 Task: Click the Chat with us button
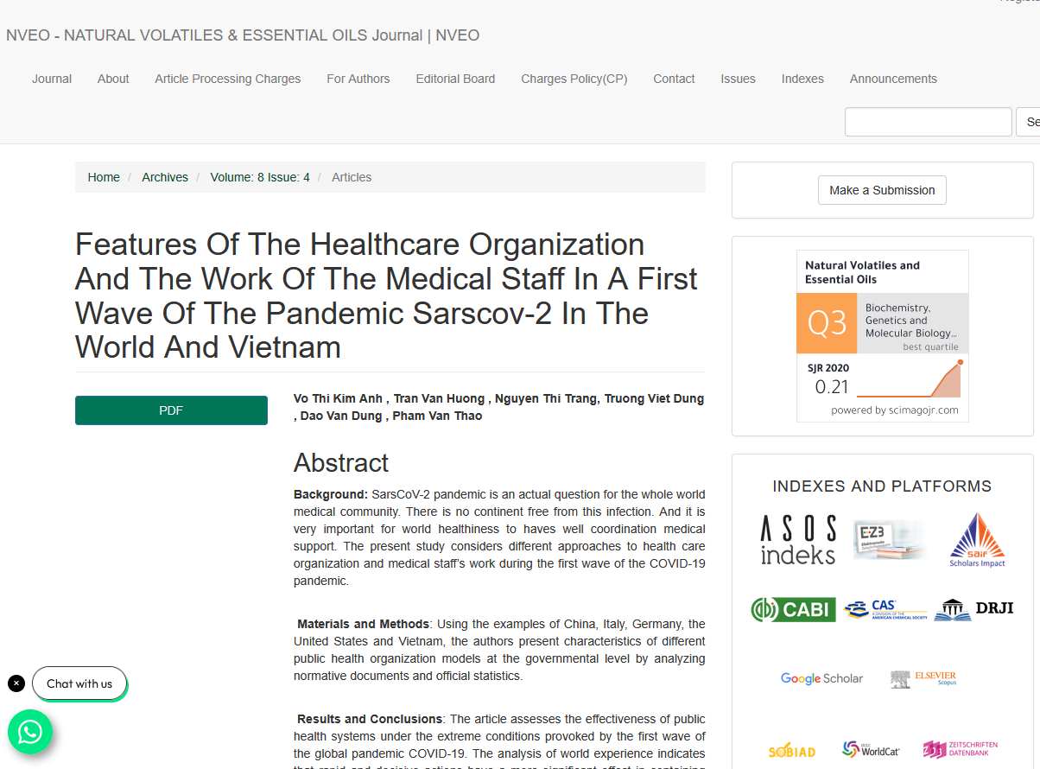tap(79, 683)
